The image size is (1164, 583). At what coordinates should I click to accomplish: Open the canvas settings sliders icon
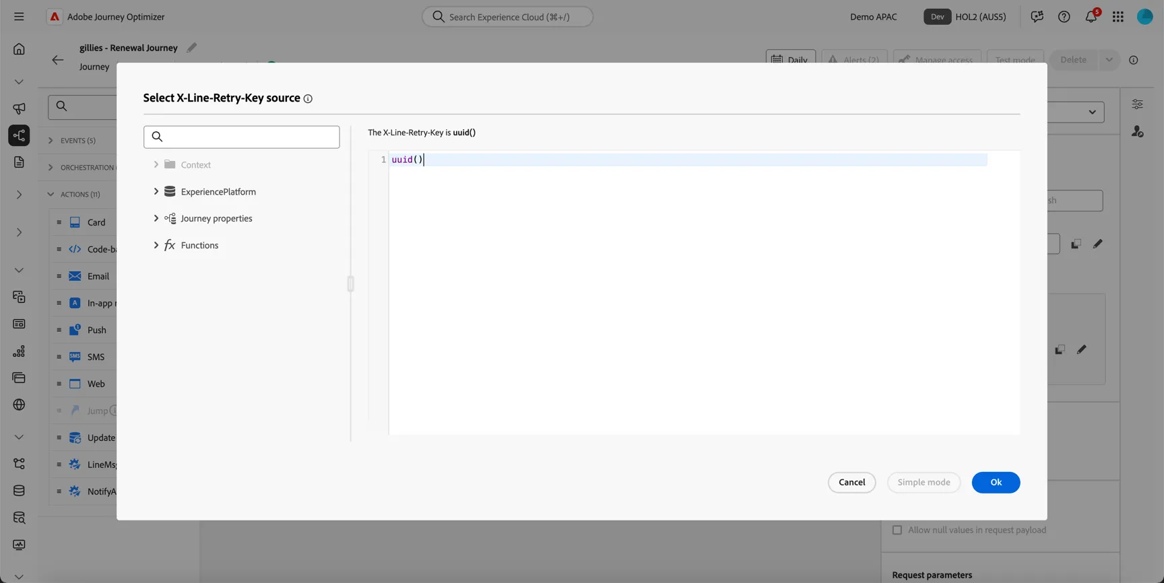[x=1137, y=104]
